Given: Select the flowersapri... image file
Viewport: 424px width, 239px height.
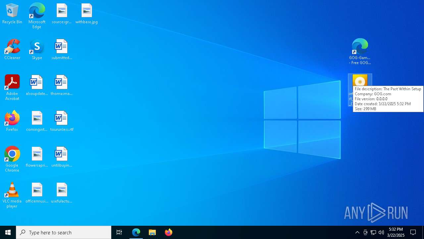Looking at the screenshot, I should pyautogui.click(x=37, y=157).
